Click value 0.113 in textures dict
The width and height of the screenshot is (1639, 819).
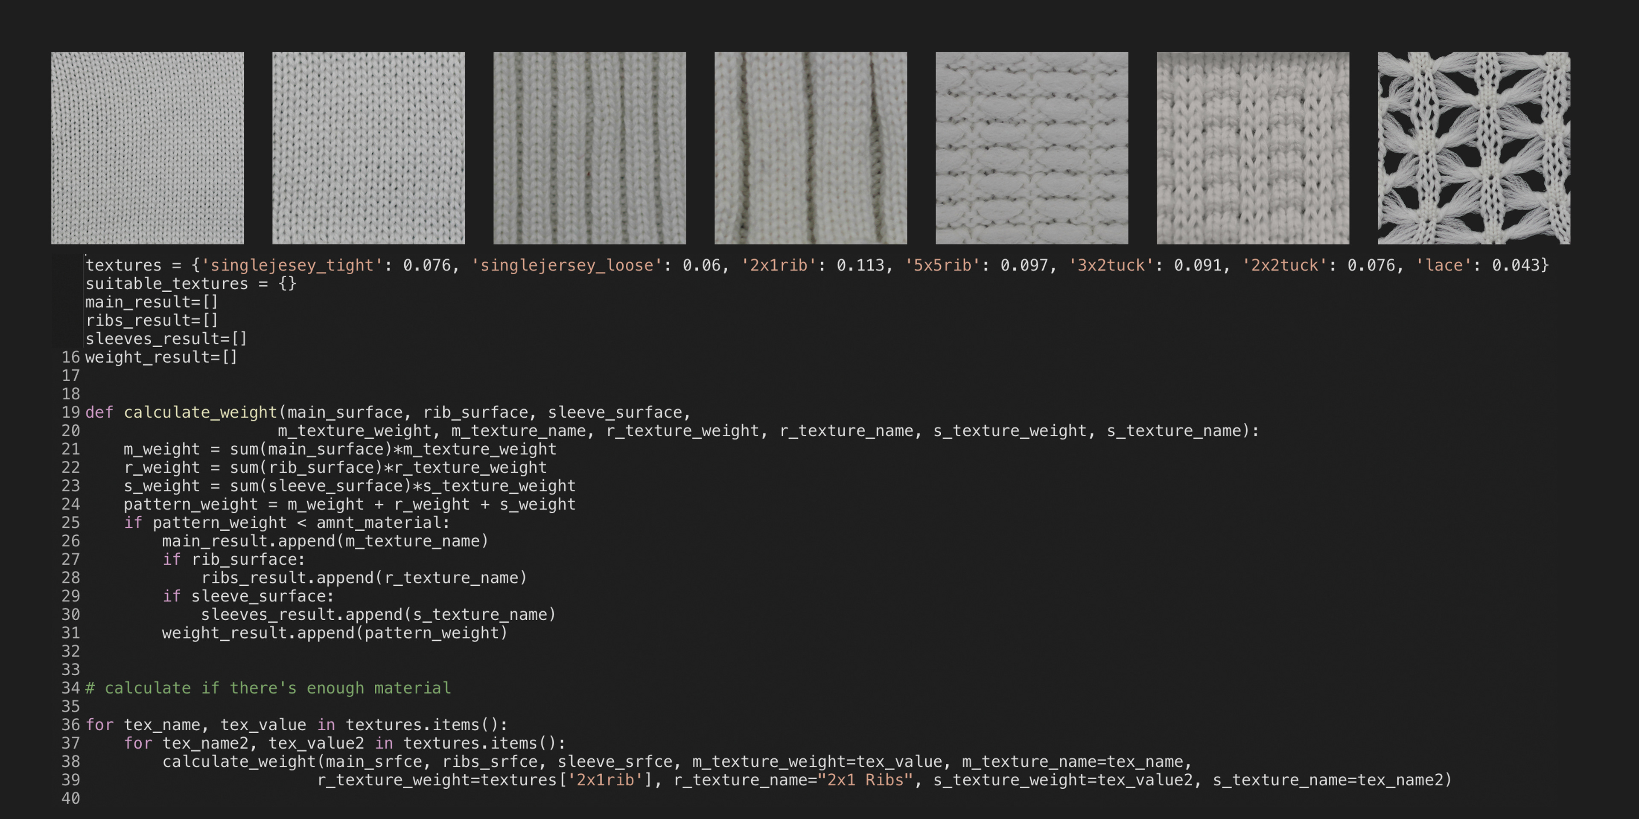pos(861,265)
